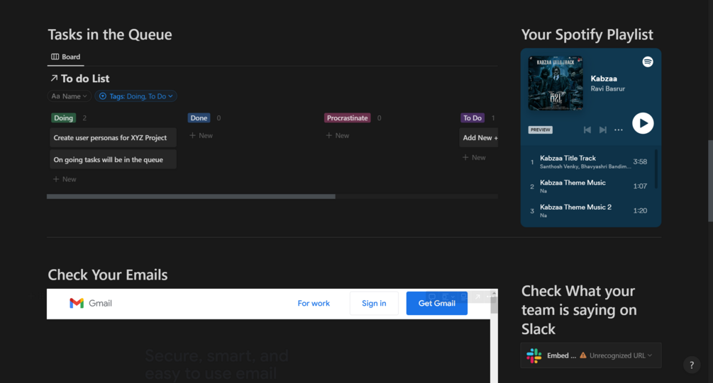Open the To do List linked database arrow
The height and width of the screenshot is (383, 713).
coord(54,78)
